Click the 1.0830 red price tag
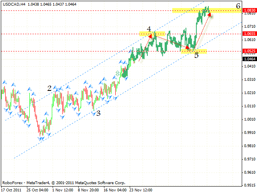Image resolution: width=257 pixels, height=193 pixels. click(x=249, y=10)
